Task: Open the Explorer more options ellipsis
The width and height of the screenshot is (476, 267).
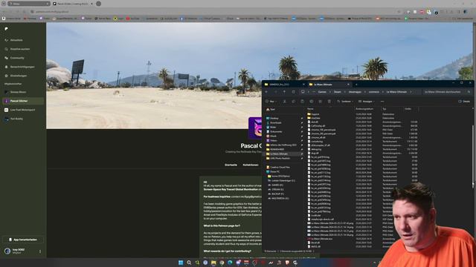Action: pos(382,102)
